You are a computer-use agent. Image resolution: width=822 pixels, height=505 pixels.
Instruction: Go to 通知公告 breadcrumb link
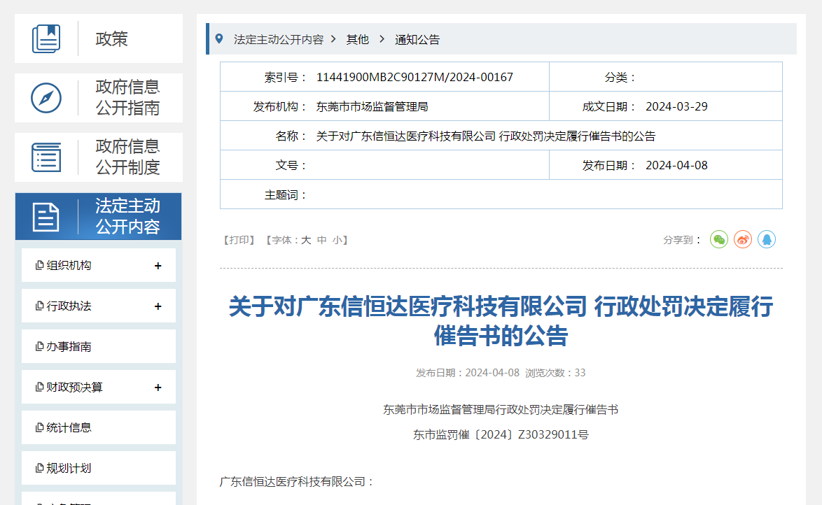(417, 39)
